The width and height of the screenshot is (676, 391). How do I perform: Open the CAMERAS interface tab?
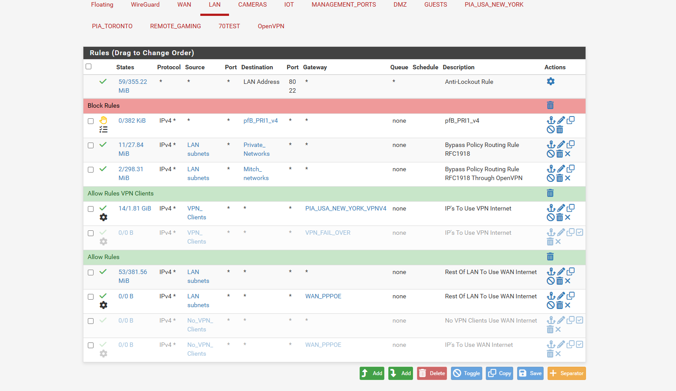(x=252, y=4)
